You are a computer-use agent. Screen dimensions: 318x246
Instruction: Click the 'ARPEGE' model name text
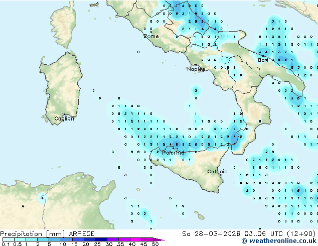tap(82, 234)
